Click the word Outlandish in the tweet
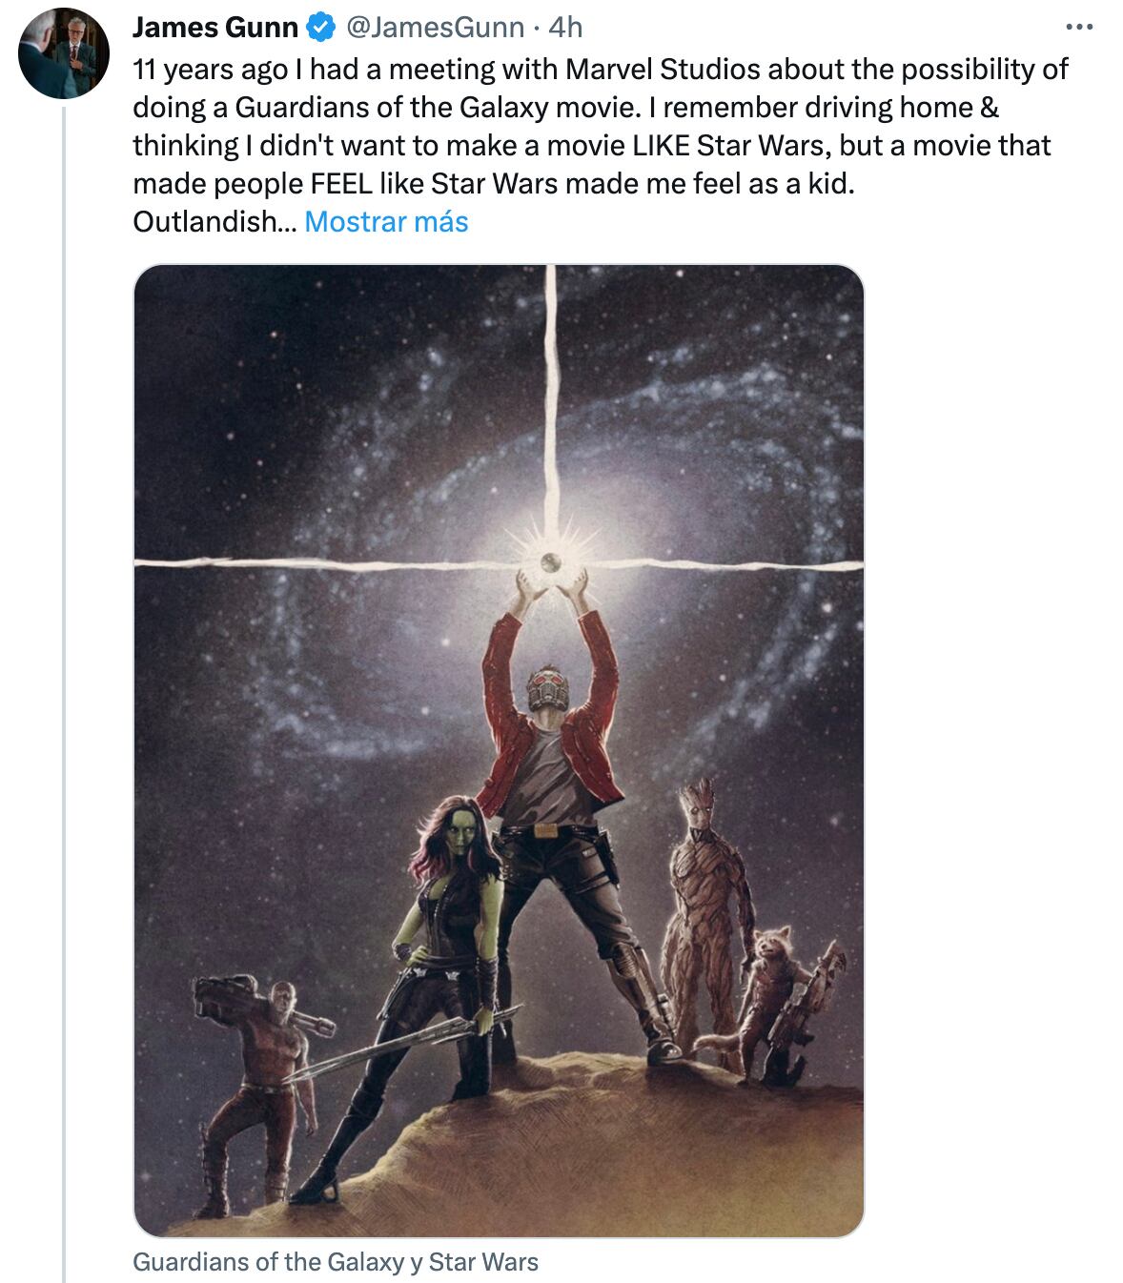 pos(212,224)
